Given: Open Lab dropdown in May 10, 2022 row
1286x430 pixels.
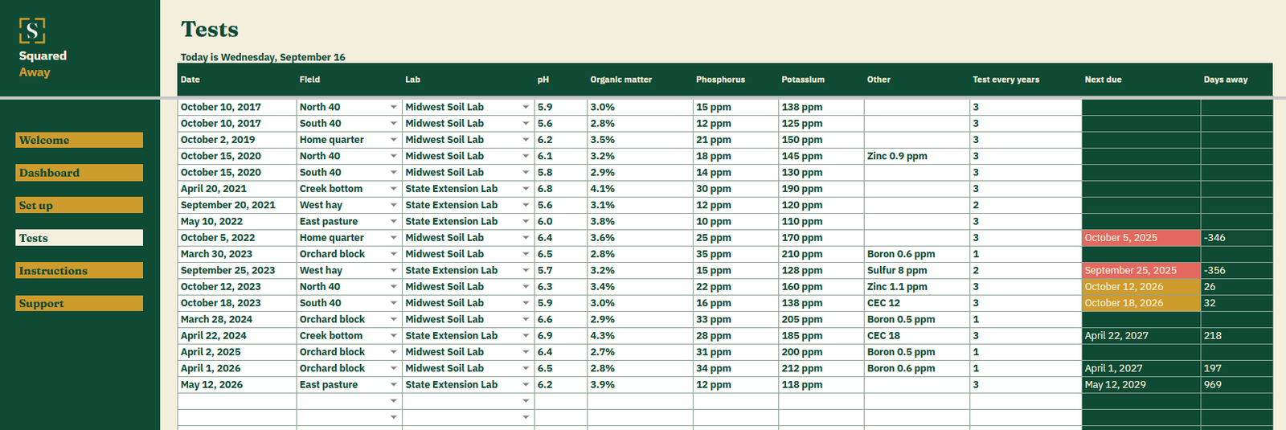Looking at the screenshot, I should [x=526, y=221].
